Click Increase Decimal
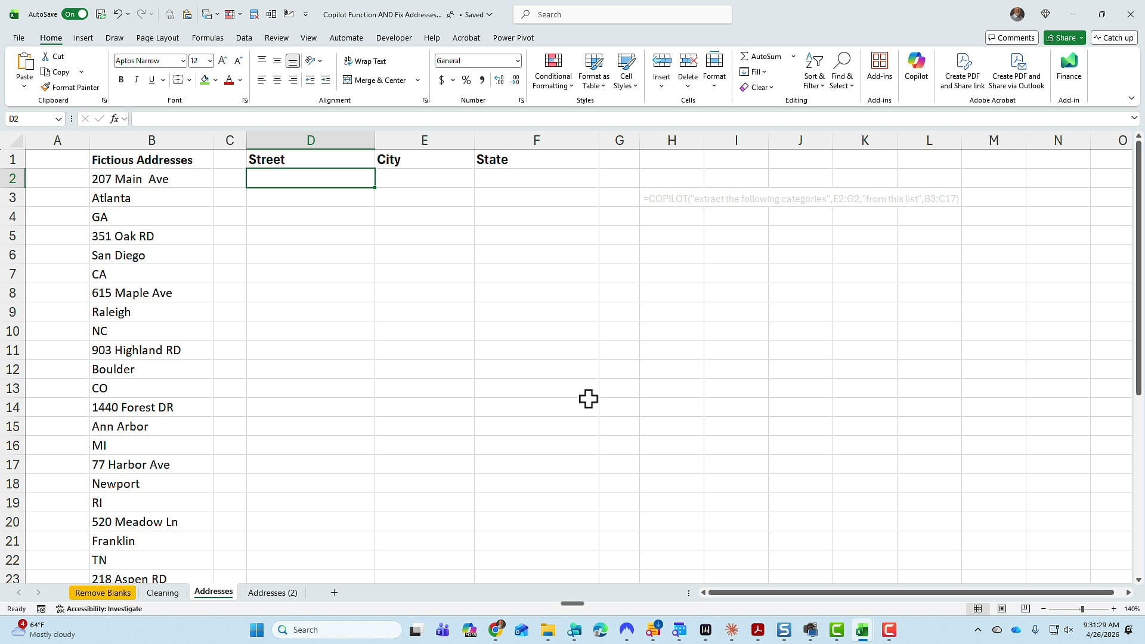 click(x=499, y=79)
